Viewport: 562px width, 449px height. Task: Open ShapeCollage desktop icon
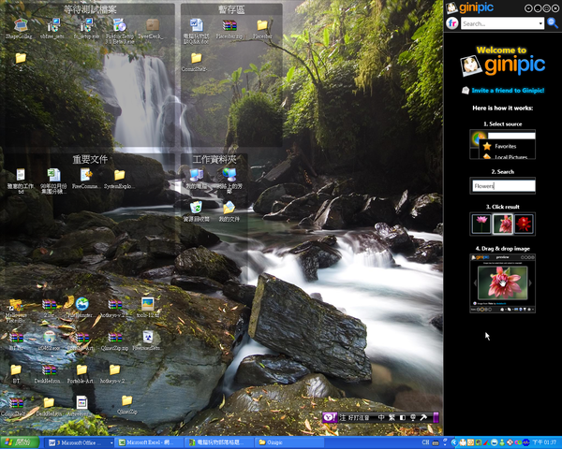point(20,26)
